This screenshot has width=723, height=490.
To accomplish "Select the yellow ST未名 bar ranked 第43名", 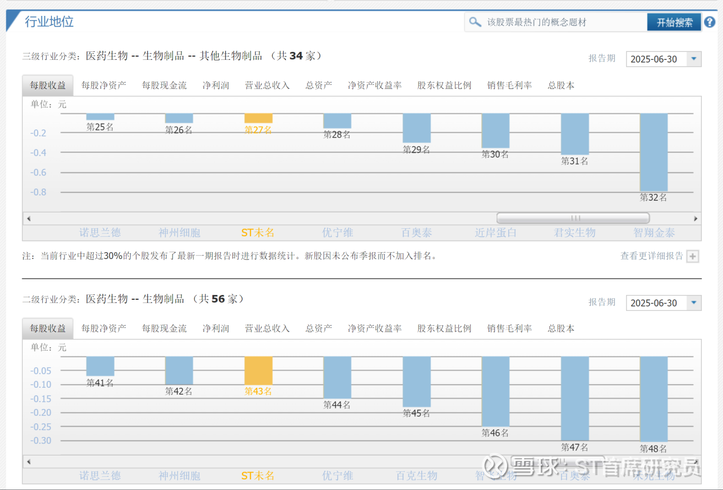I will tap(258, 371).
